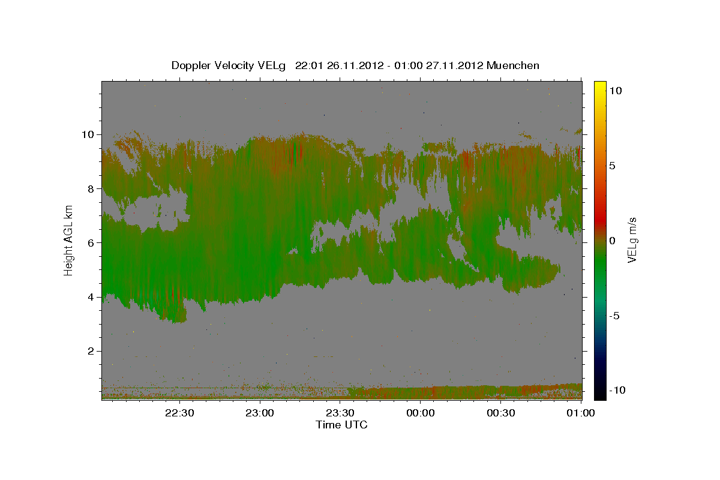
Task: Click the yellow top of the colorbar
Action: tap(599, 85)
